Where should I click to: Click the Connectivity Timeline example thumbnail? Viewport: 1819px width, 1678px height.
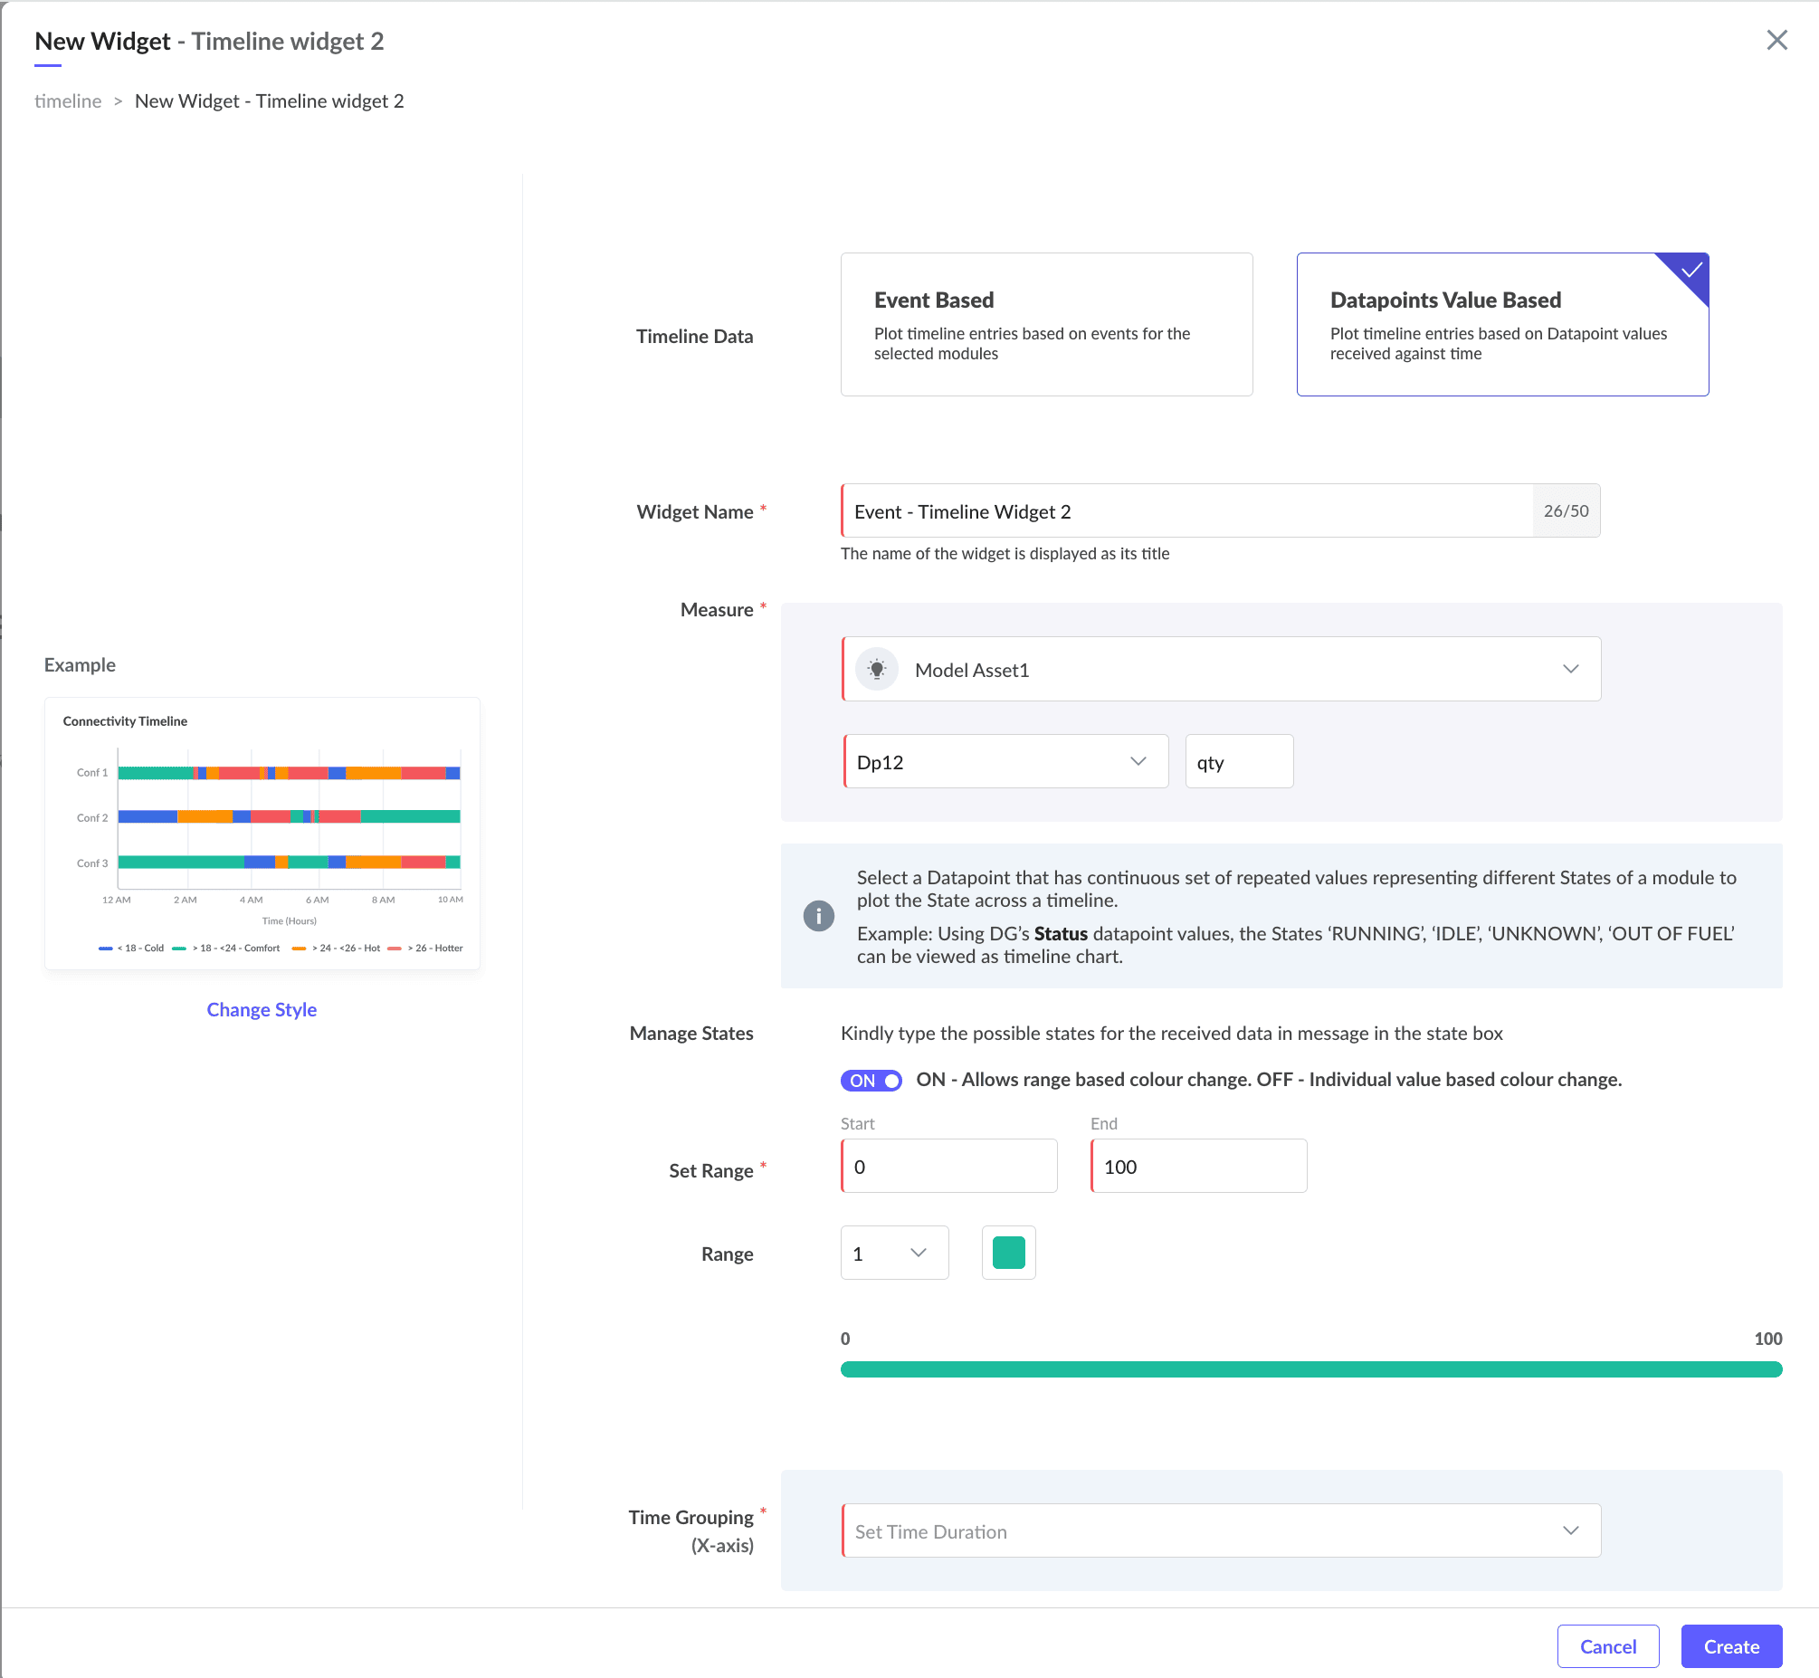point(262,833)
